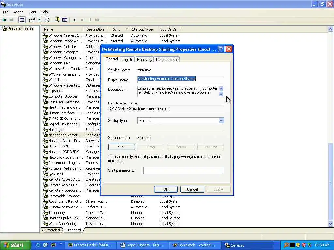
Task: Click the Path to executable field
Action: click(166, 109)
